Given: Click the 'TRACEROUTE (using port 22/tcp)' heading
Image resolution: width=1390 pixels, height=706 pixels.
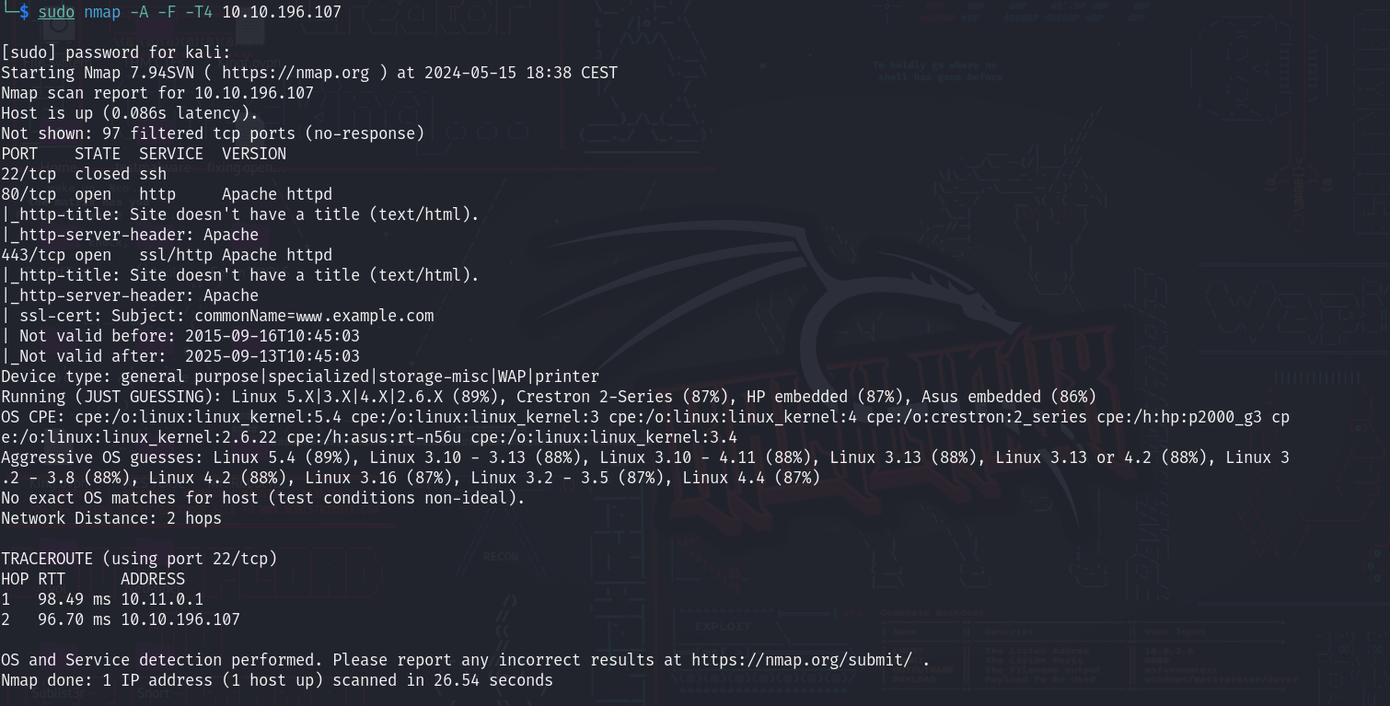Looking at the screenshot, I should (139, 559).
